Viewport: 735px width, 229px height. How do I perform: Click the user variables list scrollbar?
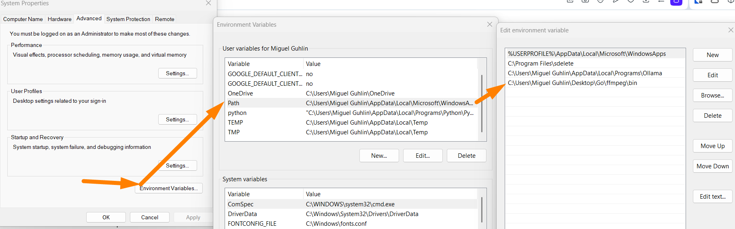[x=482, y=103]
